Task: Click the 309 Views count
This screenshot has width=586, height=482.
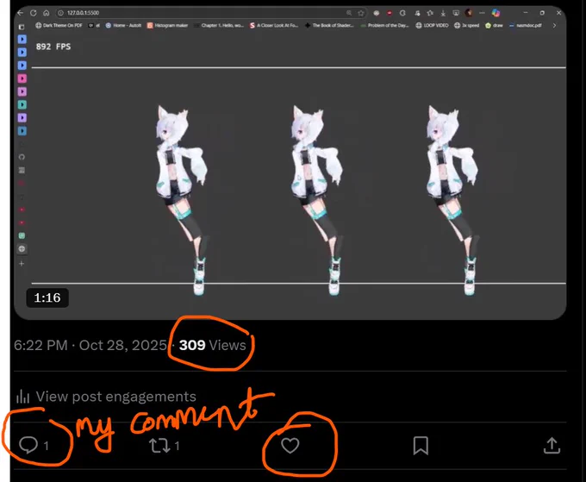Action: point(212,345)
